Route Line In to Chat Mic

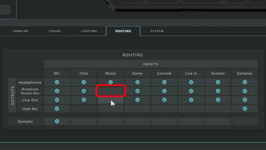(x=191, y=109)
